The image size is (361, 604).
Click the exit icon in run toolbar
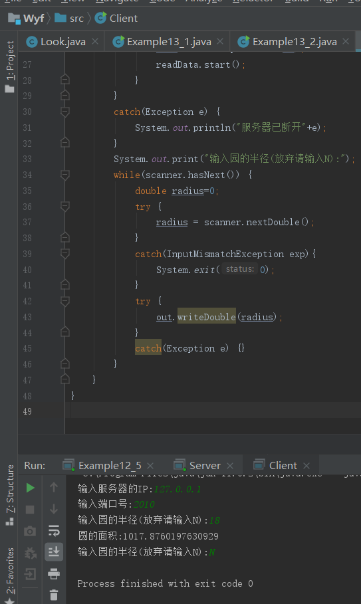tap(30, 574)
